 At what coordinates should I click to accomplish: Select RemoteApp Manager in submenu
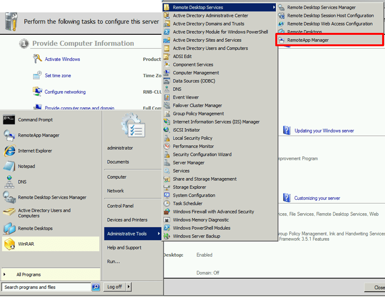[308, 40]
